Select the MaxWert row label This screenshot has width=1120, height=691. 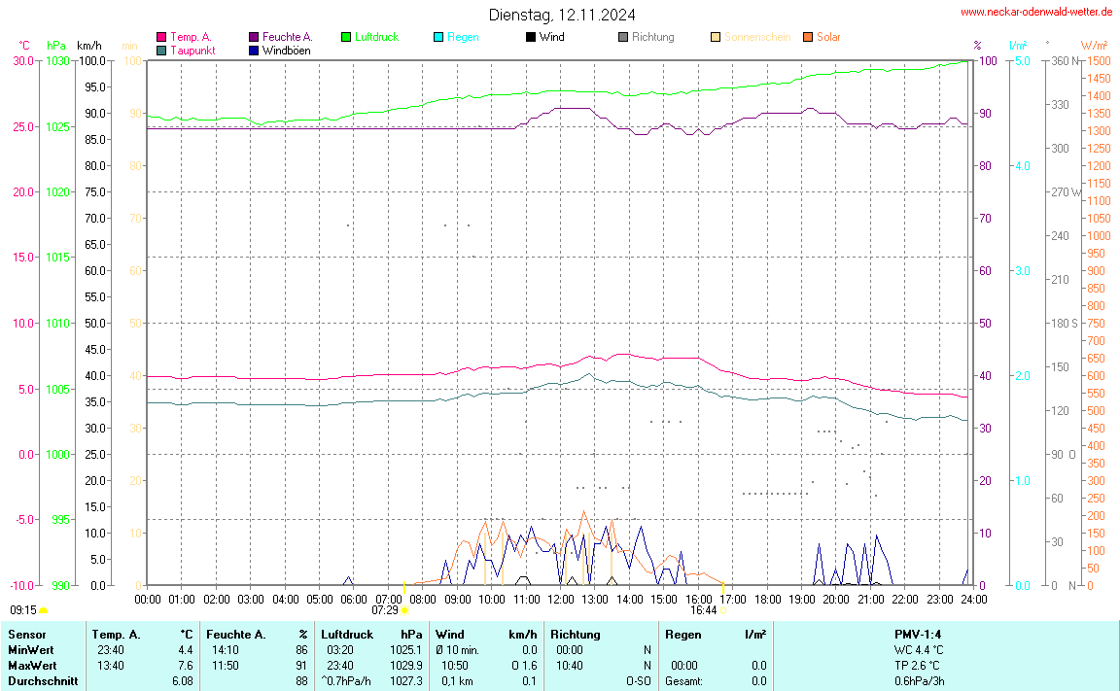[x=30, y=665]
